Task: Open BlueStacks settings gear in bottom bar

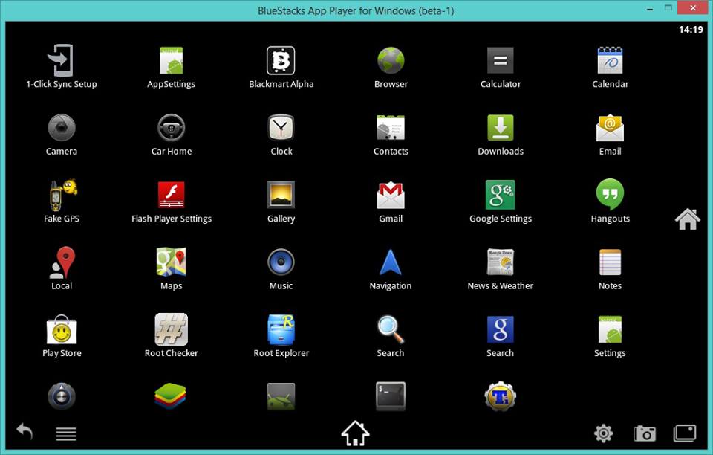Action: 603,433
